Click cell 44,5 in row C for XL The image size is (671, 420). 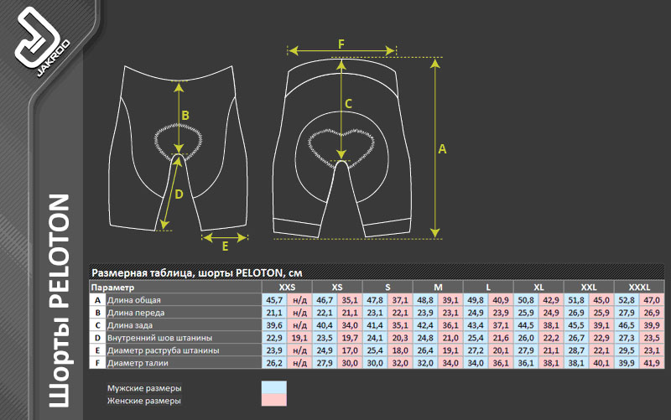526,325
